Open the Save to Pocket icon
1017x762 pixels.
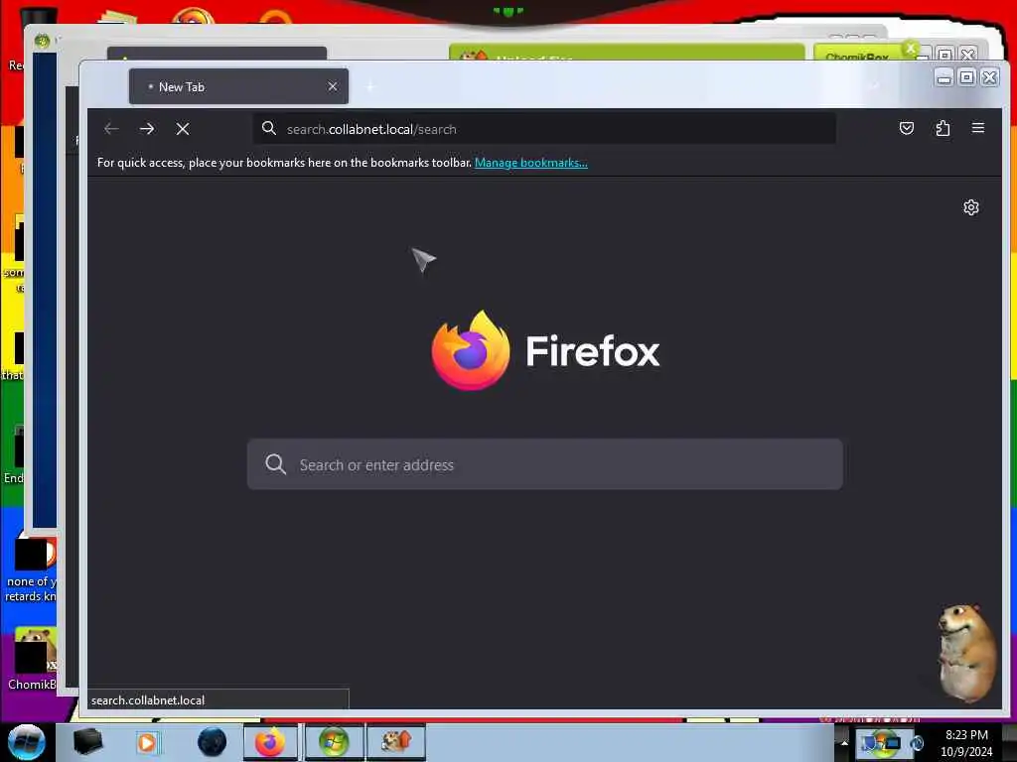coord(907,128)
